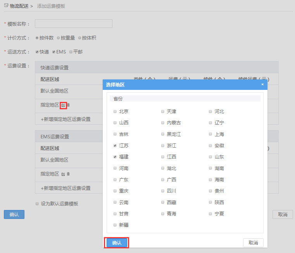This screenshot has width=295, height=253.
Task: Tick the 新疆 checkbox
Action: point(115,225)
